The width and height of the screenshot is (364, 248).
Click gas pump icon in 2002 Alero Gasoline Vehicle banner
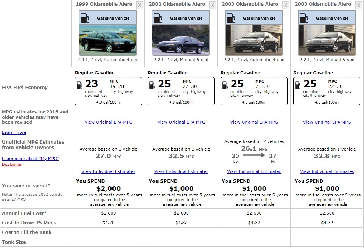[x=158, y=18]
